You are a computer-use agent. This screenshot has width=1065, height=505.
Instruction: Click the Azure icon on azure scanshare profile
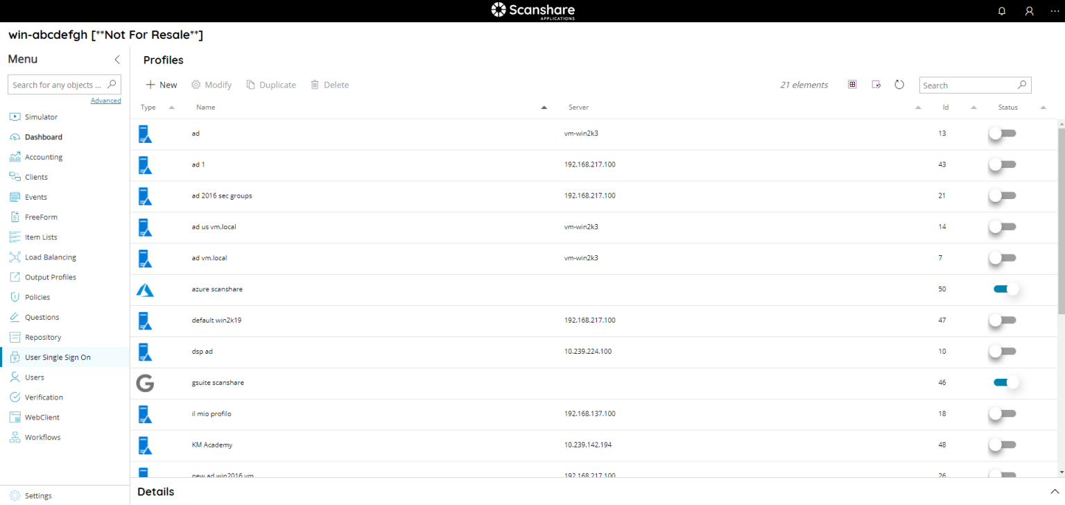pos(145,289)
